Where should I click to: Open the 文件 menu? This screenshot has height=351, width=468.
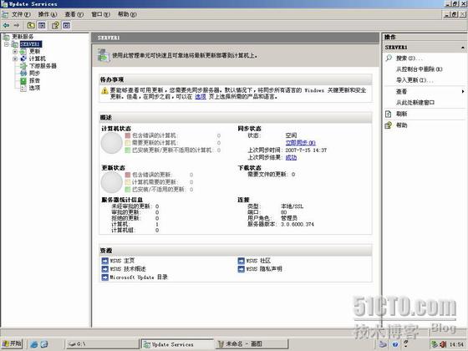(21, 14)
